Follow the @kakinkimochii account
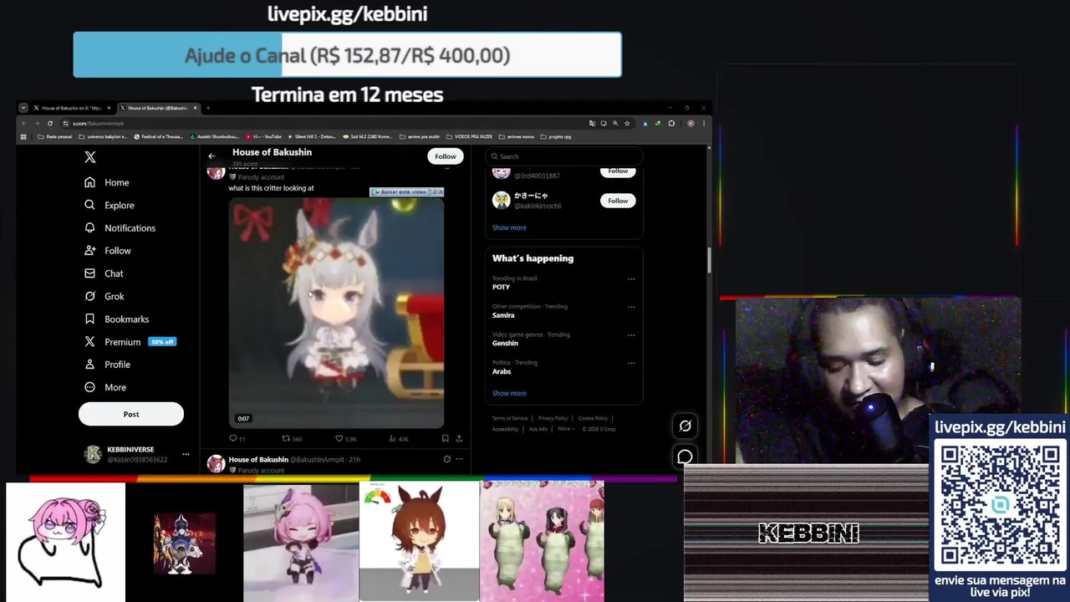Screen dimensions: 1070x602 [x=618, y=201]
